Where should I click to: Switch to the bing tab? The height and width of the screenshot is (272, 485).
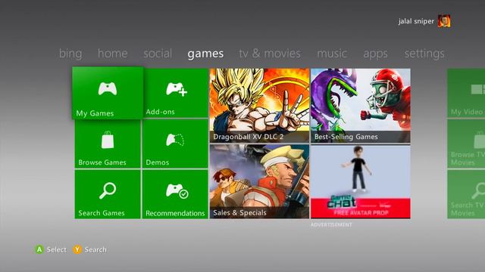pyautogui.click(x=70, y=54)
